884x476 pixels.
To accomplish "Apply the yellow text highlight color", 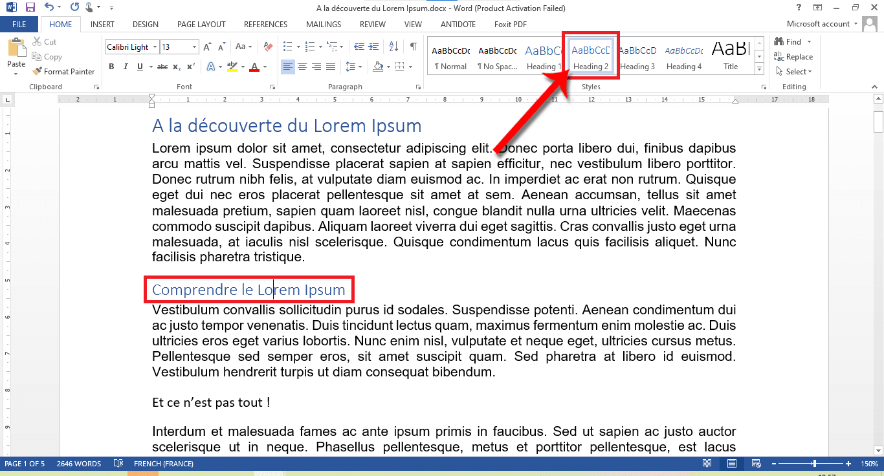I will [233, 67].
